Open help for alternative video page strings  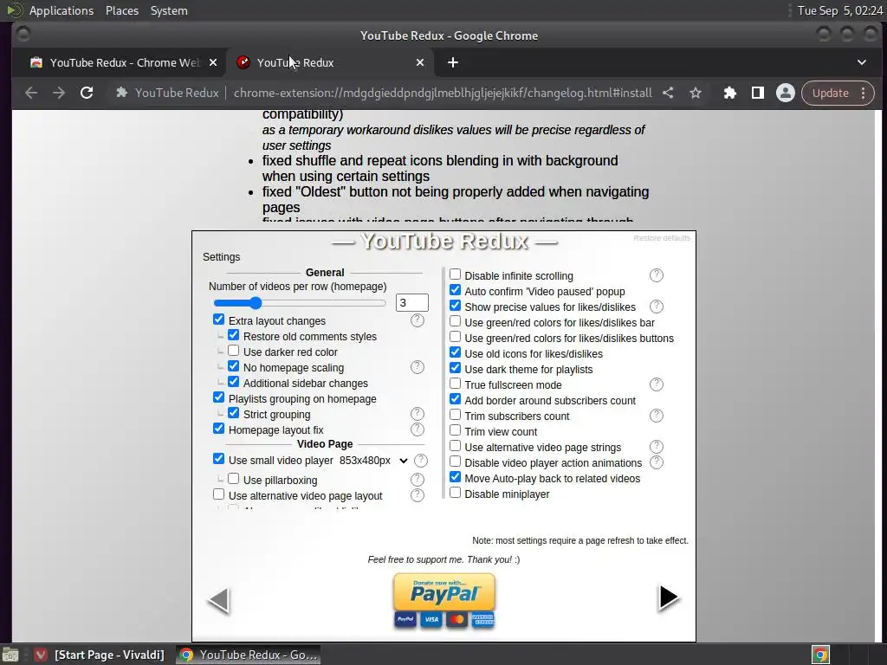click(x=657, y=447)
